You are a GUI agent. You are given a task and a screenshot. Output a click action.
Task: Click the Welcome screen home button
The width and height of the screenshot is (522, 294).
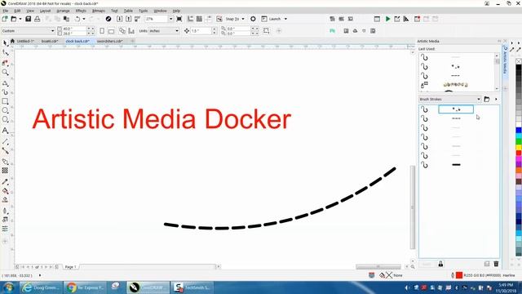pyautogui.click(x=12, y=41)
